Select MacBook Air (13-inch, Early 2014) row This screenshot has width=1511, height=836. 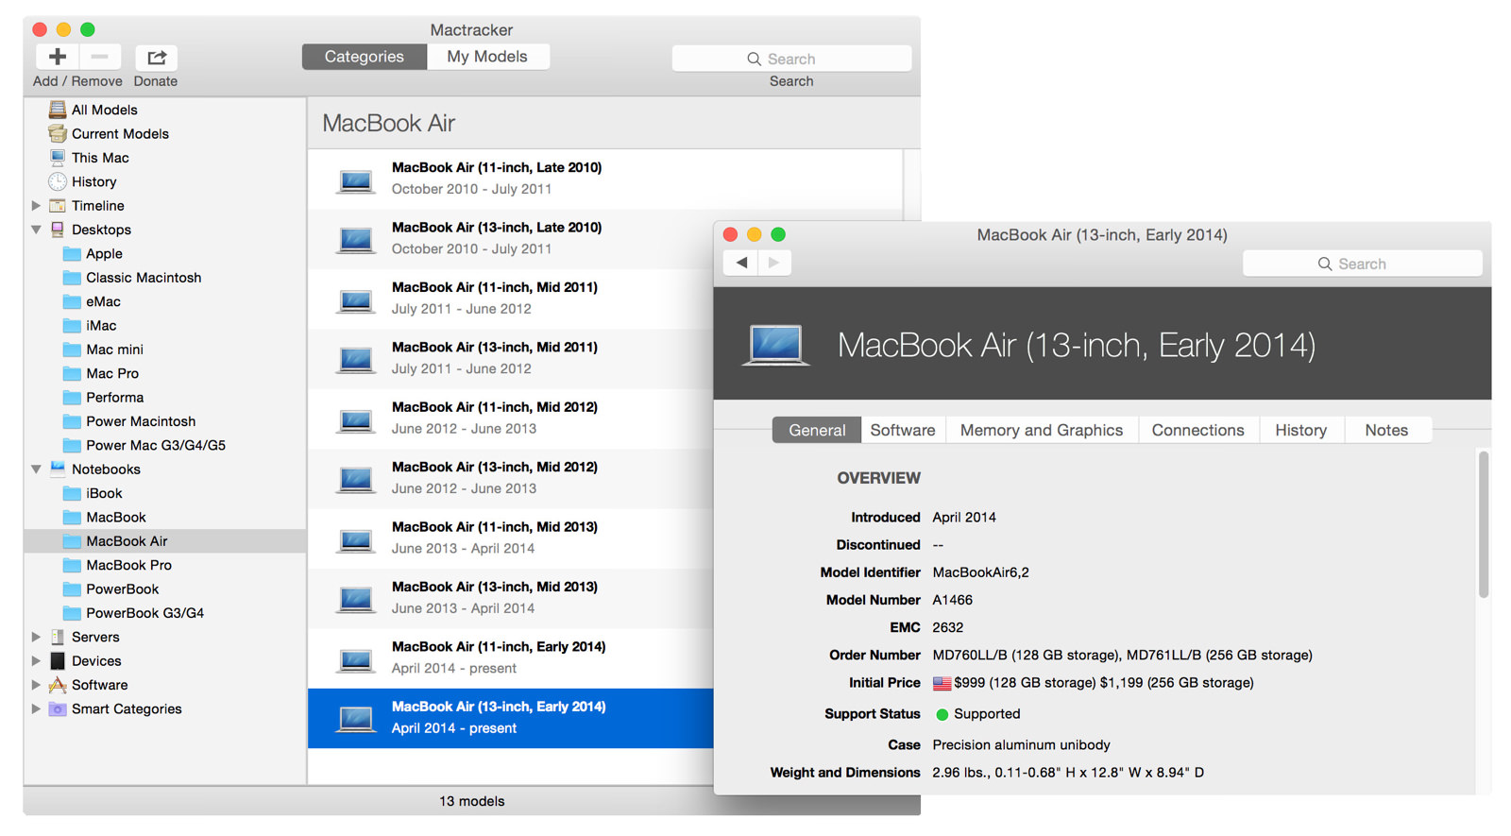511,718
